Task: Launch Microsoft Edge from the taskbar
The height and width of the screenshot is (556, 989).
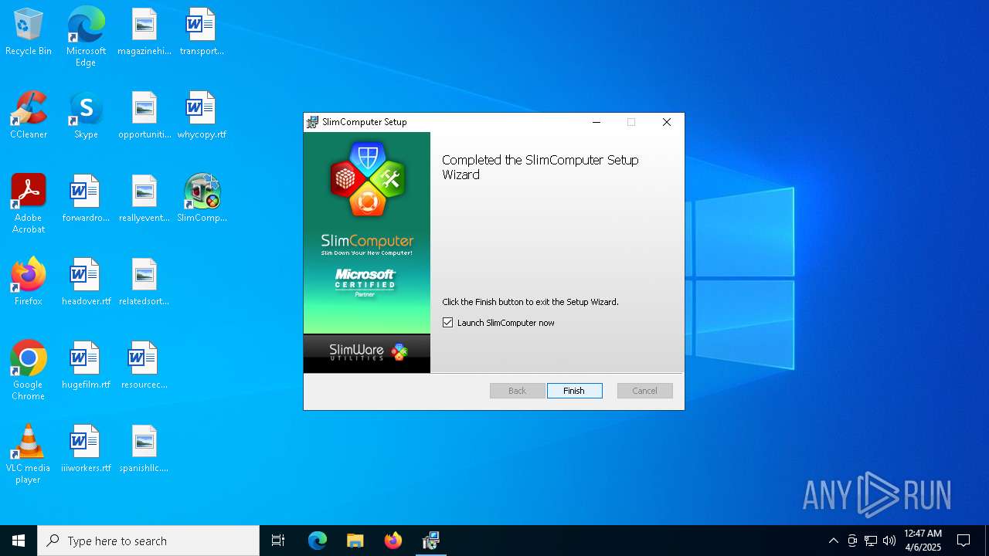Action: [x=318, y=541]
